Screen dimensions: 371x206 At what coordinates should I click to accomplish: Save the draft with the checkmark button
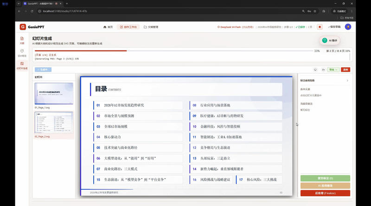pyautogui.click(x=334, y=27)
